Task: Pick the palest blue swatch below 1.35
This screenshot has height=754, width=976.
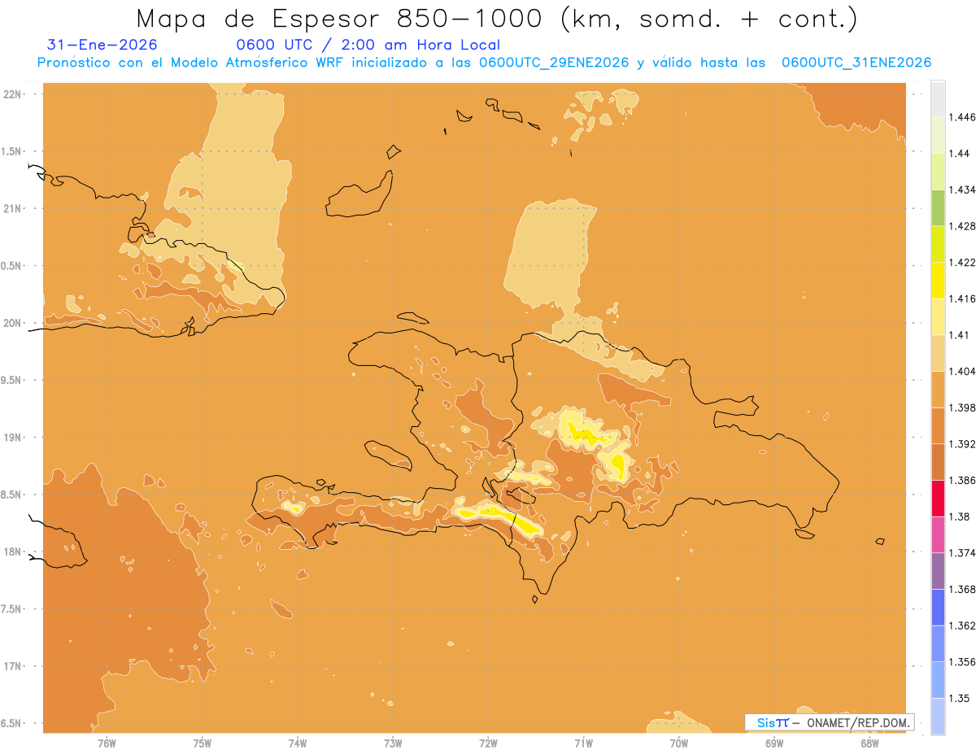Action: click(x=938, y=716)
